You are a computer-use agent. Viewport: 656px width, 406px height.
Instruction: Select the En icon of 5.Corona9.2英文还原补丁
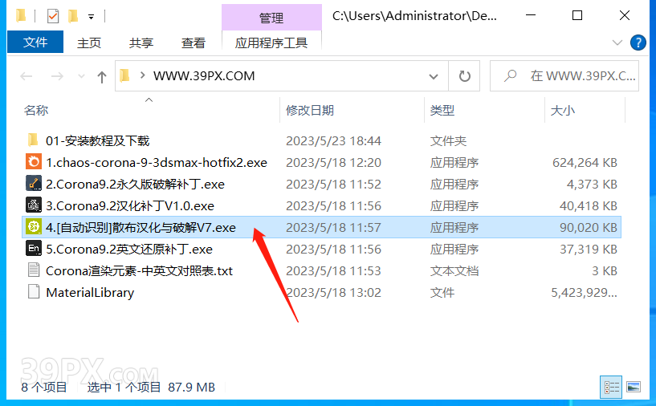click(x=34, y=249)
